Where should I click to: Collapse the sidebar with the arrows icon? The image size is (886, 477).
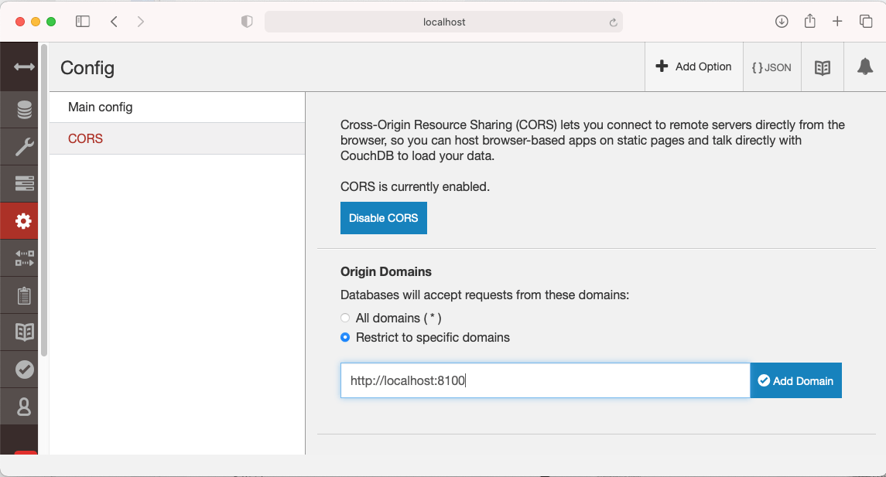click(x=24, y=67)
